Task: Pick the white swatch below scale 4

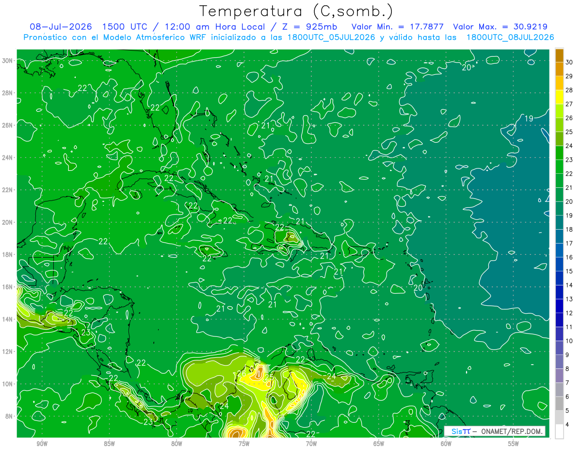Action: pyautogui.click(x=559, y=432)
